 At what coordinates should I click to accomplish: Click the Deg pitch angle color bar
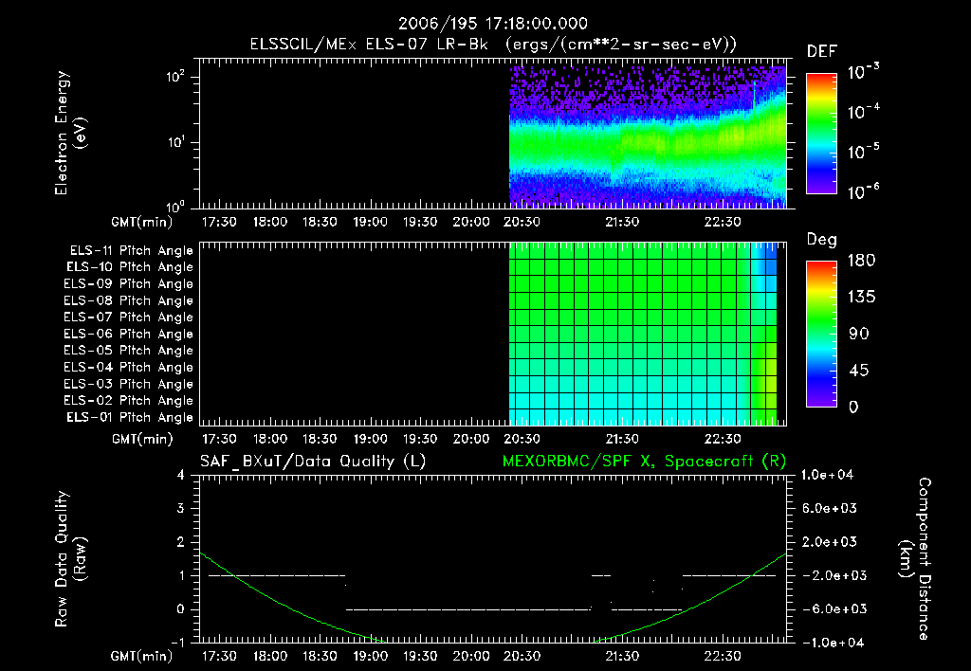pyautogui.click(x=821, y=334)
